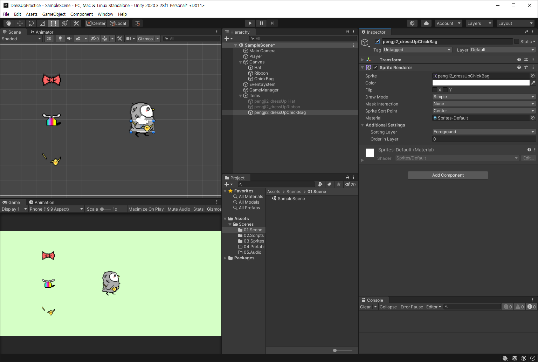Toggle the 2D scene view mode
Viewport: 538px width, 362px height.
coord(49,39)
